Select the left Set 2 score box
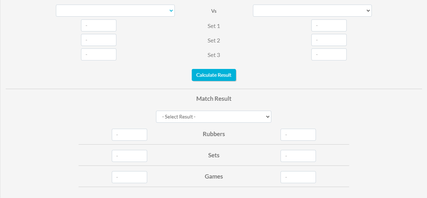427x198 pixels. click(99, 40)
